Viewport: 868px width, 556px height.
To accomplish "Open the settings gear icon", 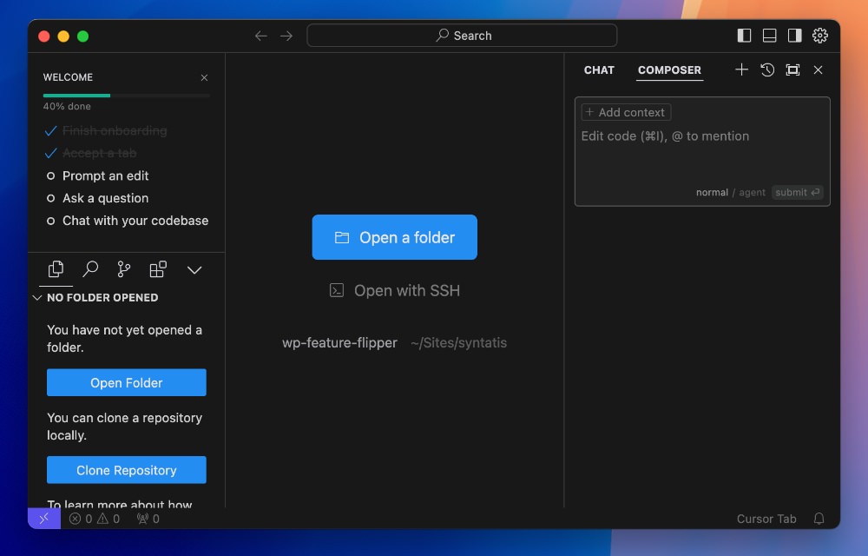I will pyautogui.click(x=819, y=36).
